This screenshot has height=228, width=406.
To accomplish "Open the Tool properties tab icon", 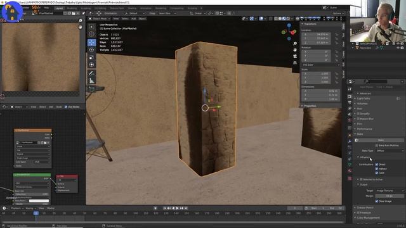I will (350, 89).
